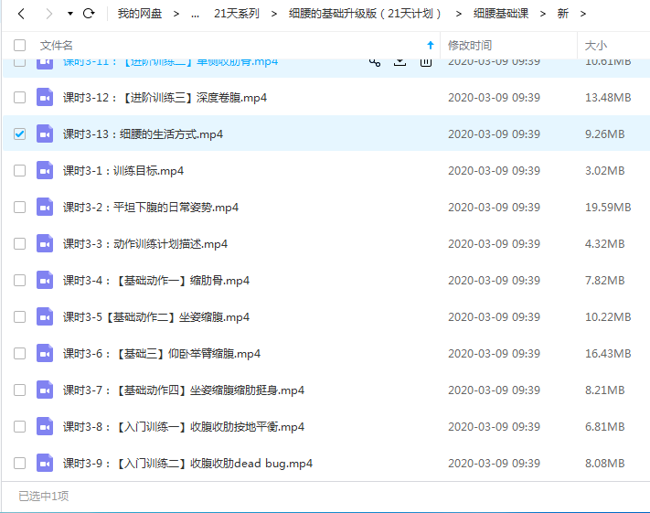650x513 pixels.
Task: Toggle the select-all checkbox in the header
Action: click(x=20, y=45)
